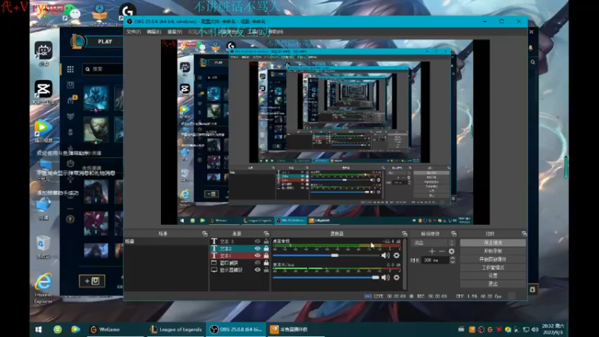Open the 查看(V) menu in OBS
This screenshot has height=337, width=599.
tap(174, 31)
